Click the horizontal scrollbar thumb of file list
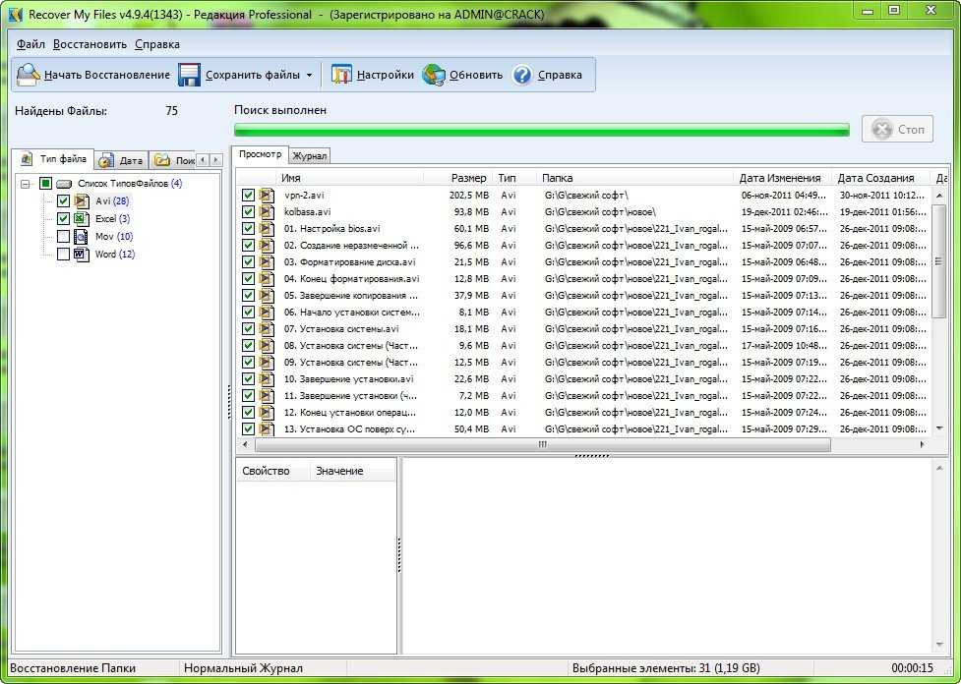The width and height of the screenshot is (961, 684). click(542, 444)
